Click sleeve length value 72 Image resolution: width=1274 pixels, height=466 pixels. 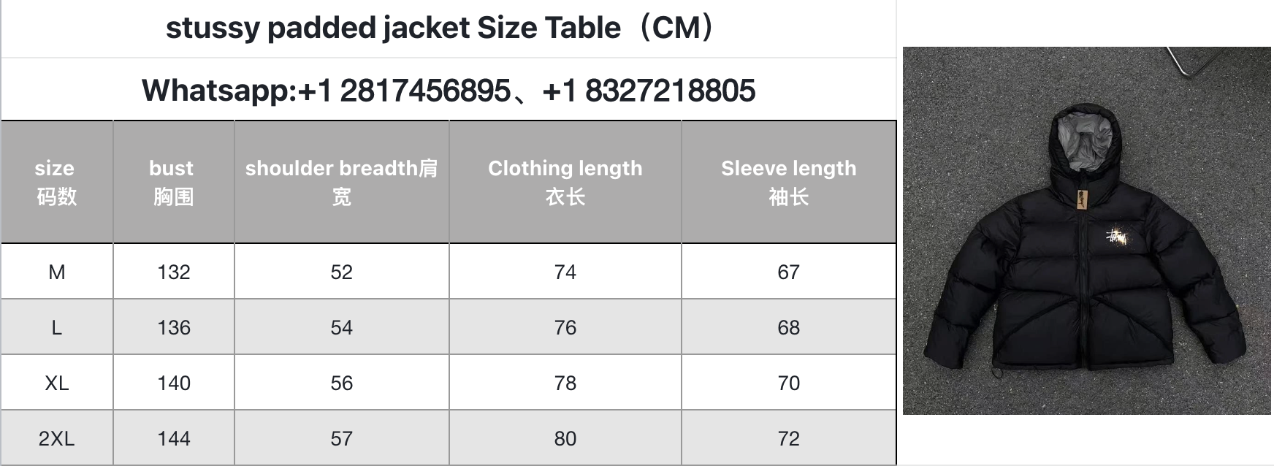pos(789,438)
